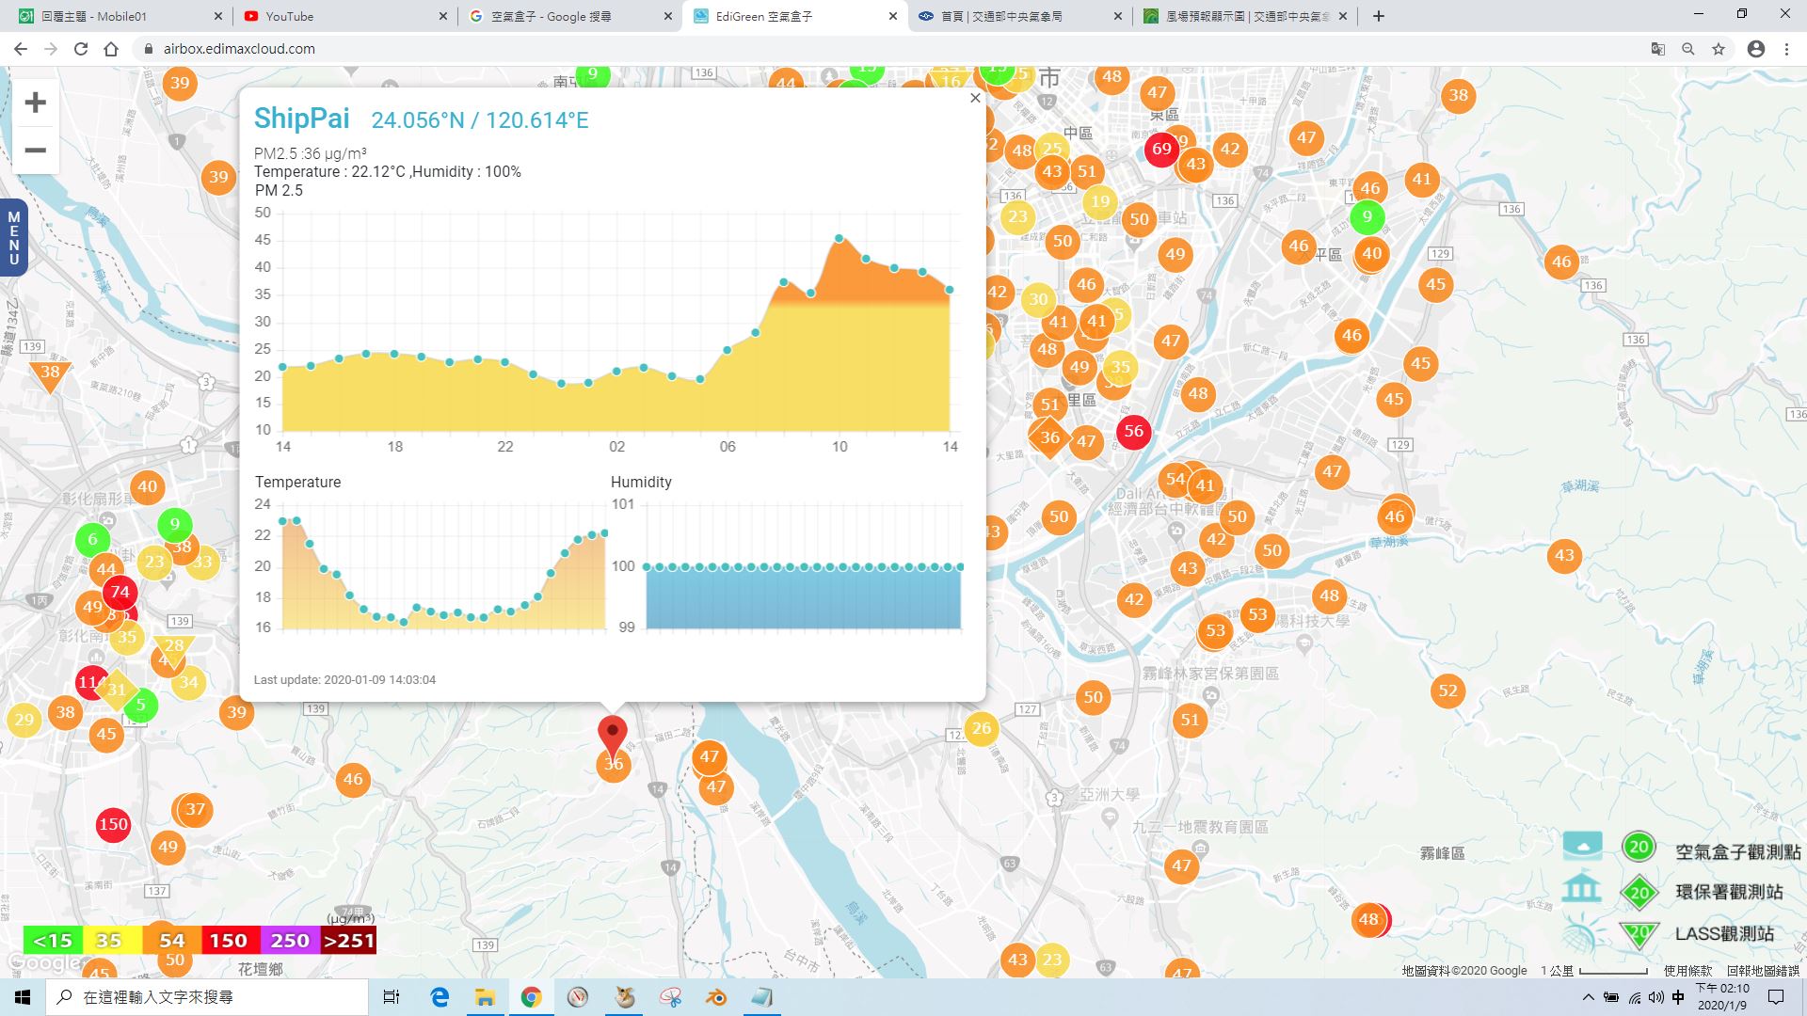Click the address bar URL
The height and width of the screenshot is (1016, 1807).
[x=239, y=49]
